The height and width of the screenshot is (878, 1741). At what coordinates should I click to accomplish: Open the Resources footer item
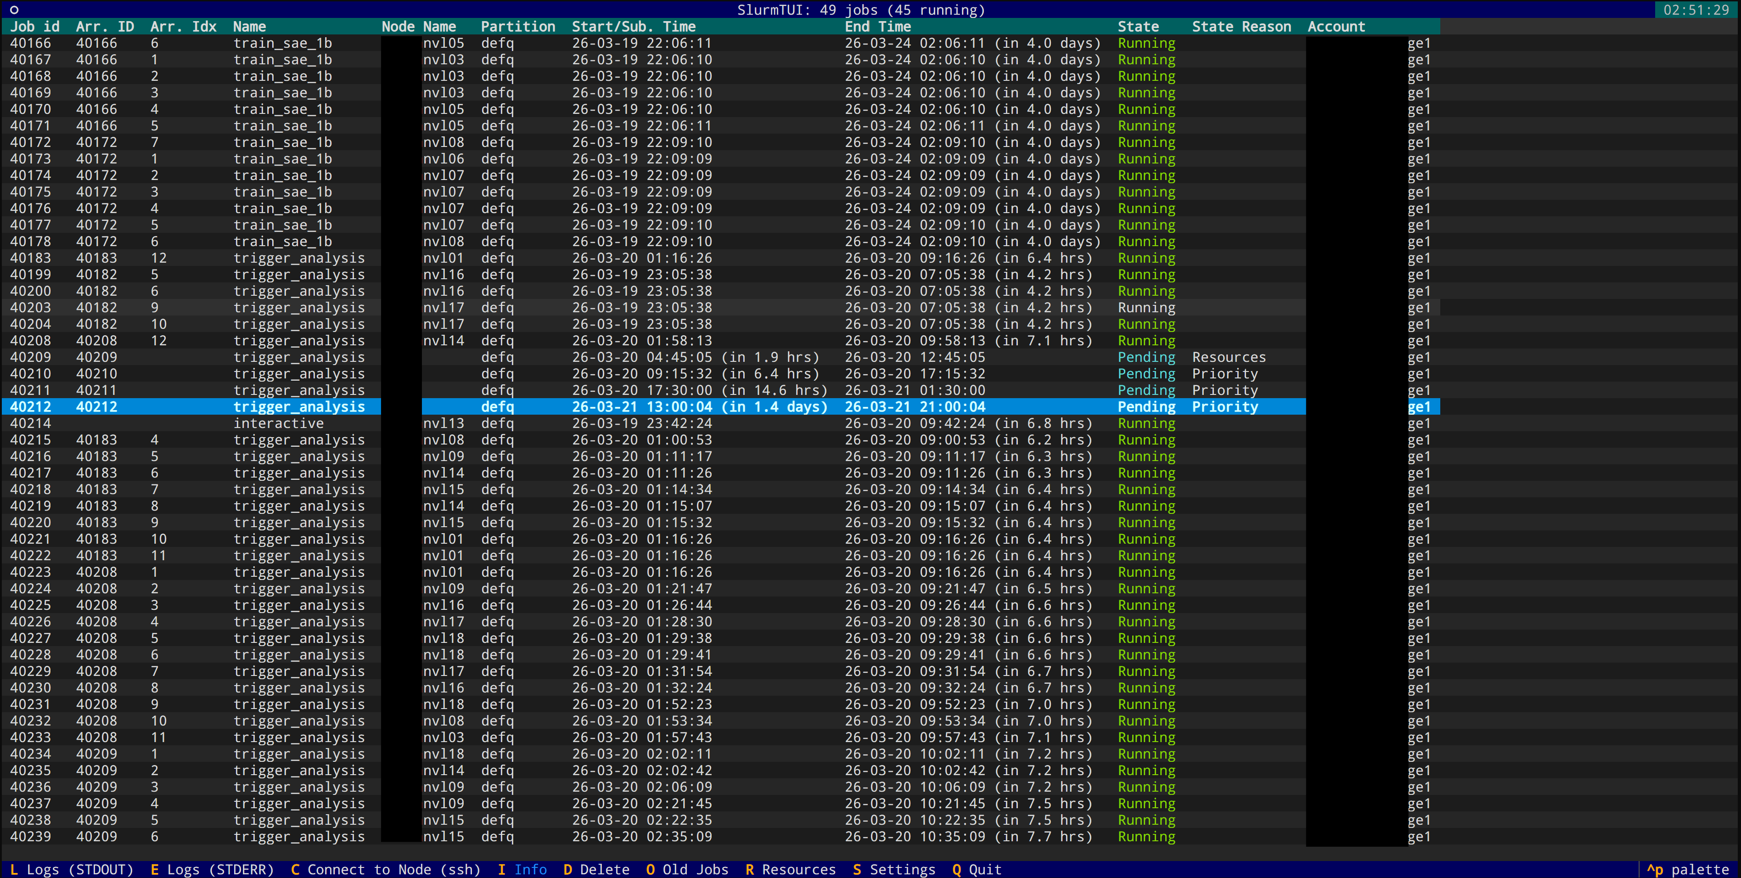pyautogui.click(x=791, y=869)
